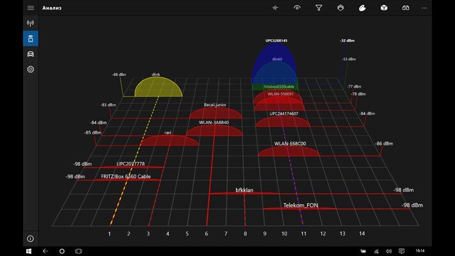Click the Анализ page title
The height and width of the screenshot is (256, 455).
52,8
